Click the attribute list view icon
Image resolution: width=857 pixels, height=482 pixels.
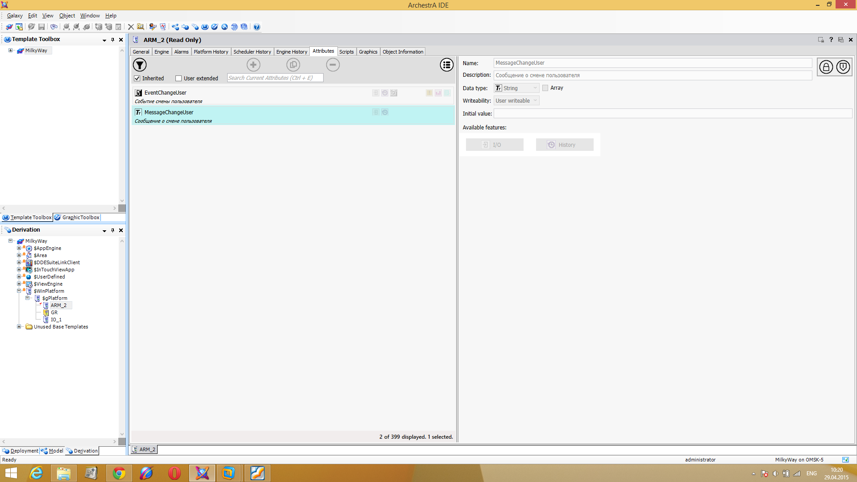tap(446, 65)
